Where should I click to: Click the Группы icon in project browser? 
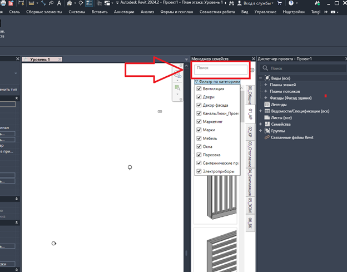[267, 131]
